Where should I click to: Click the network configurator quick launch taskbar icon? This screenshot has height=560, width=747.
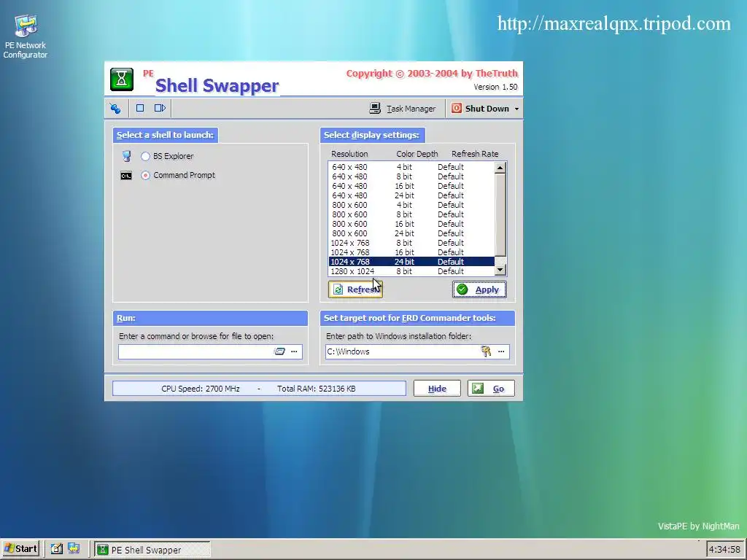[x=74, y=548]
